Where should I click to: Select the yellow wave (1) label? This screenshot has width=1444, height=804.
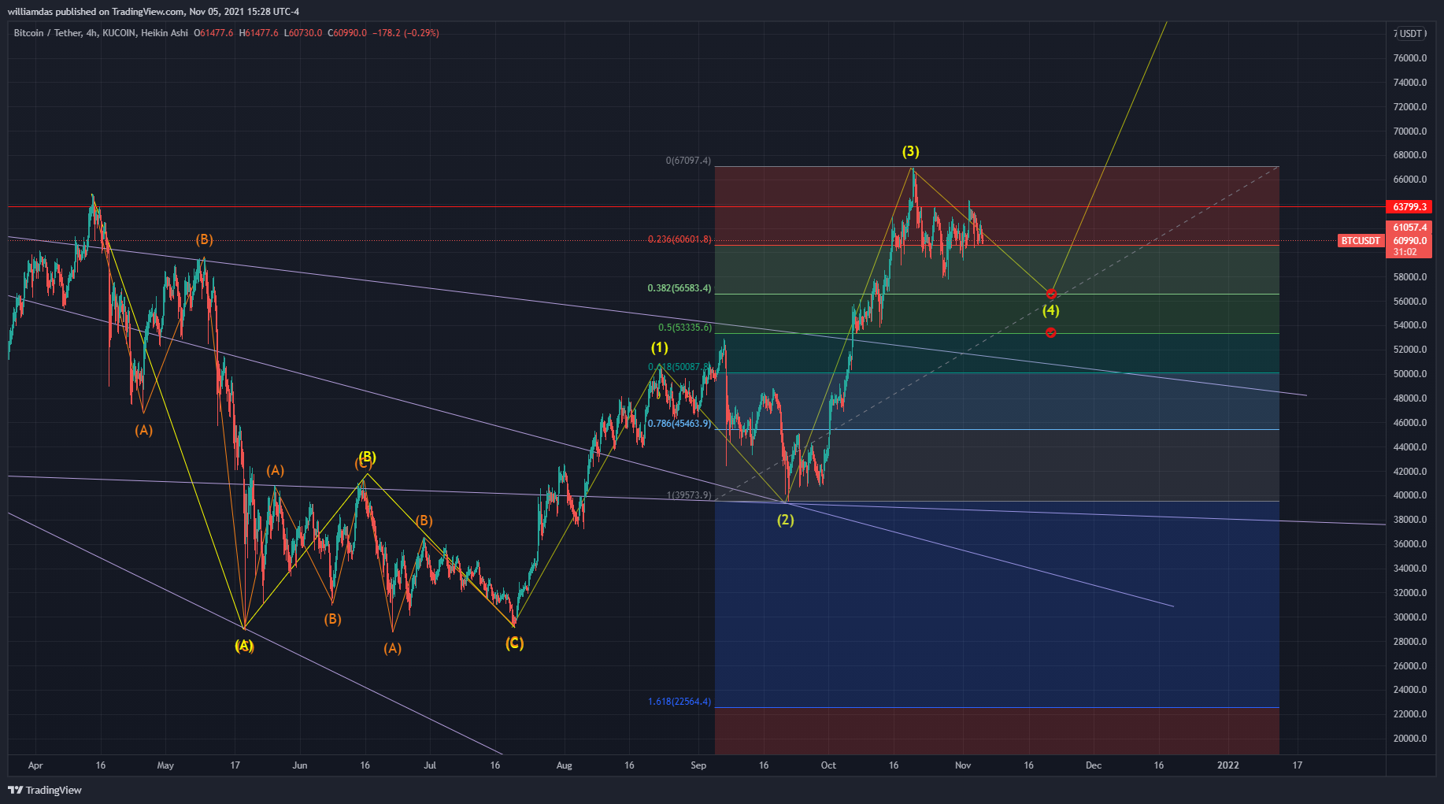pos(659,348)
